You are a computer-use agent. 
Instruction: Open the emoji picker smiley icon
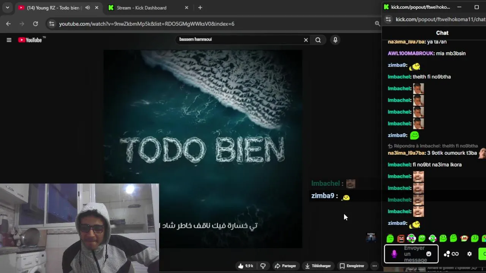coord(429,254)
